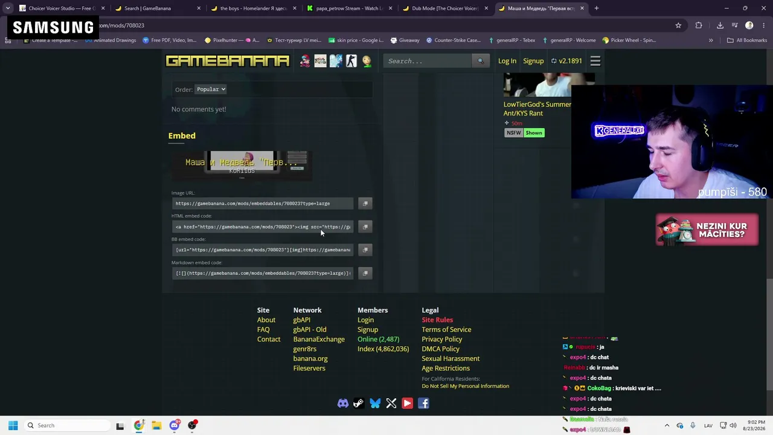The image size is (773, 435).
Task: Copy the HTML embed code
Action: (365, 227)
